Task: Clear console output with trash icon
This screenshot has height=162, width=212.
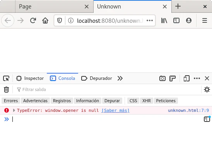Action: tap(6, 89)
